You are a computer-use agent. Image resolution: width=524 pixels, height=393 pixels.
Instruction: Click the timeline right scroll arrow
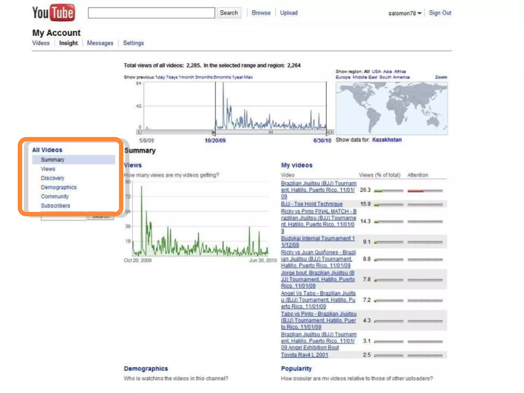click(332, 132)
